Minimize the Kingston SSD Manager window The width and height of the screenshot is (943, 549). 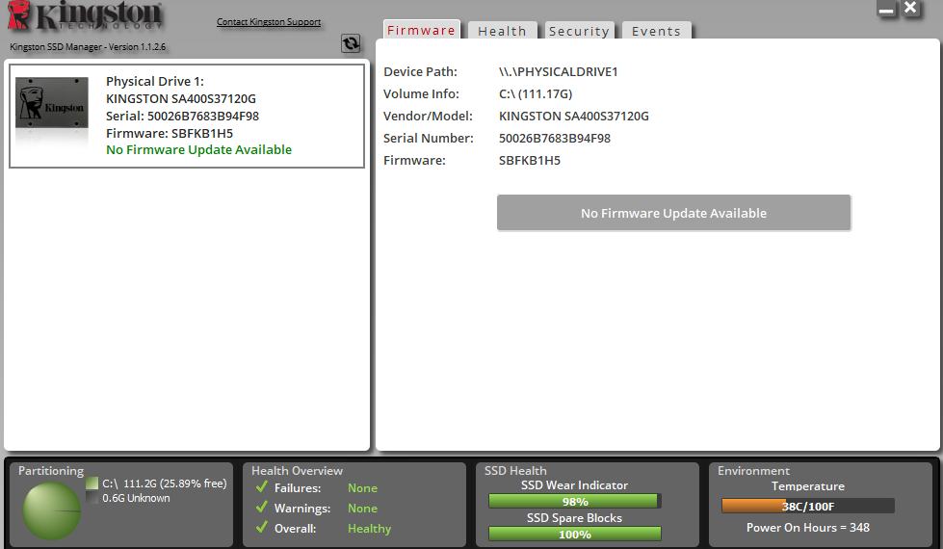tap(886, 9)
